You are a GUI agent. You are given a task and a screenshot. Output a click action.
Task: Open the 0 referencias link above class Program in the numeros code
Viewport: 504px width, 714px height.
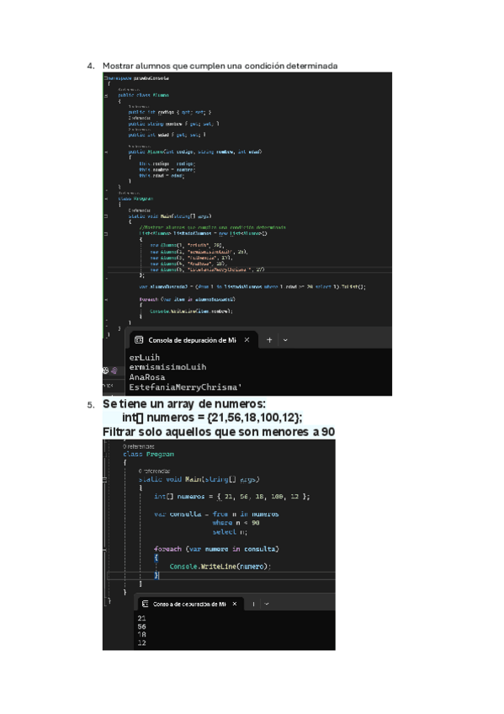pyautogui.click(x=139, y=447)
